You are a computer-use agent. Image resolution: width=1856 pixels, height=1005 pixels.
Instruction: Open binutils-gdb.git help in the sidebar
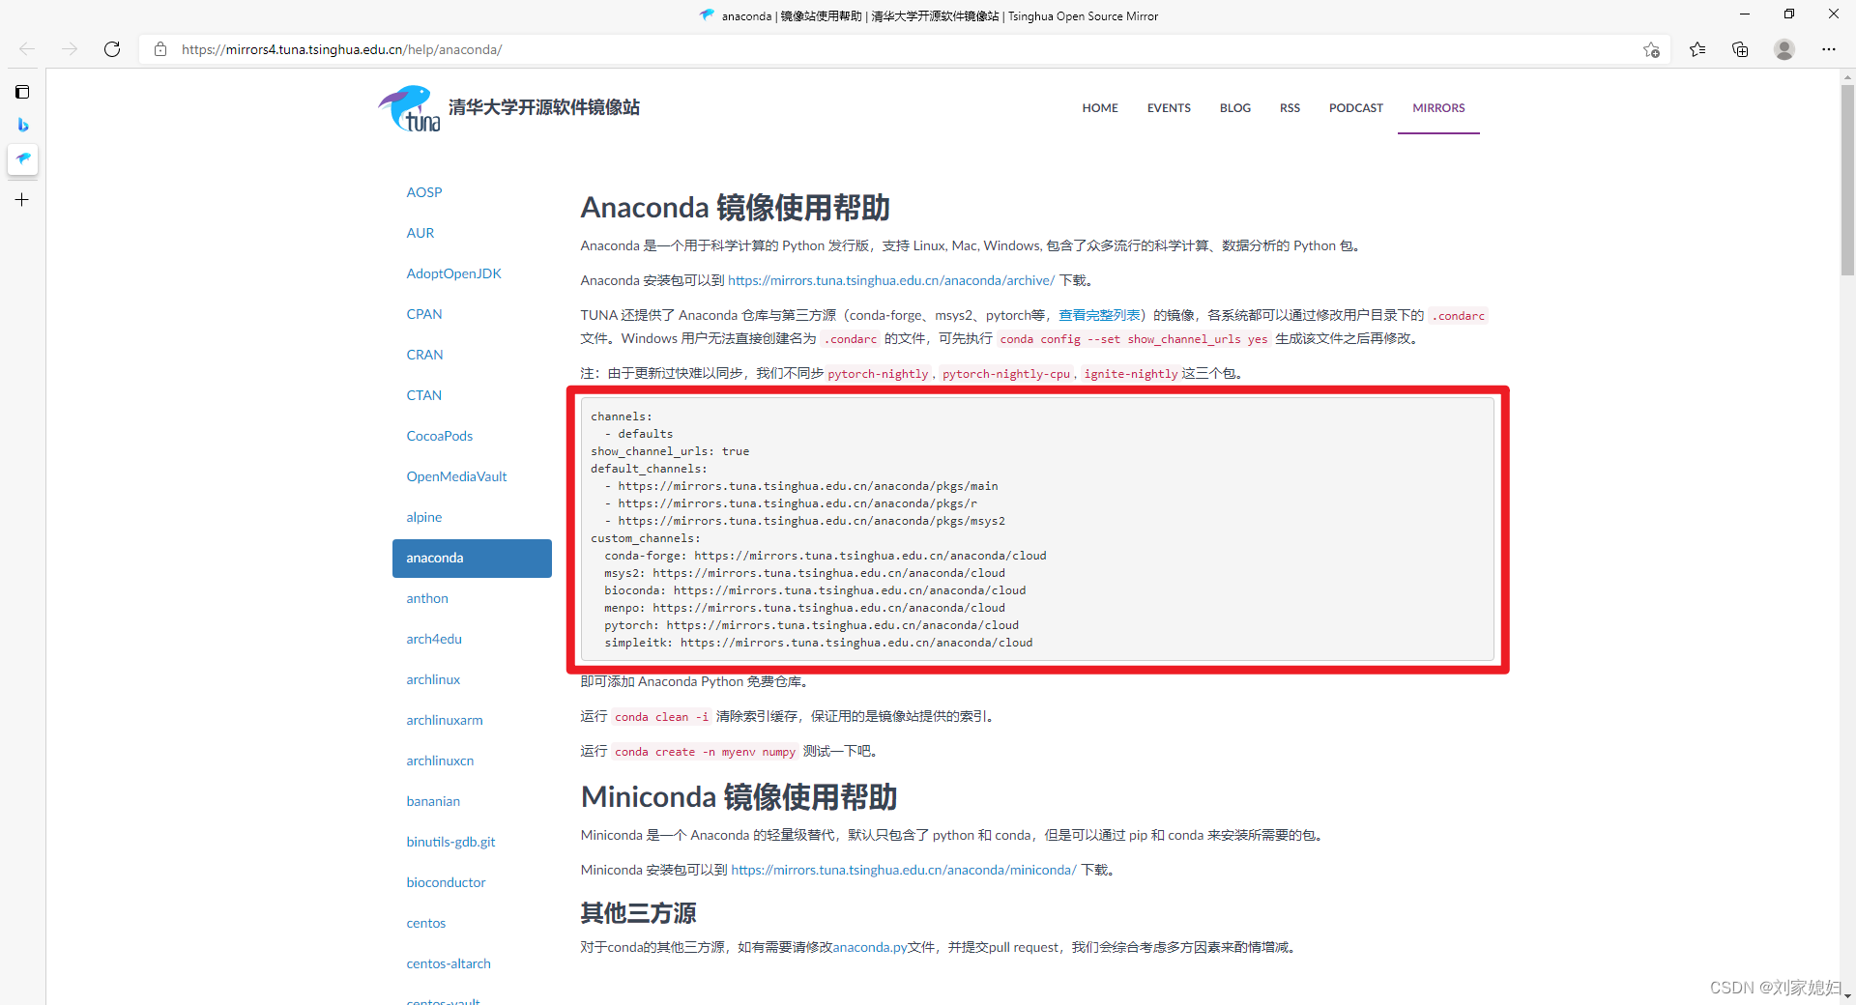[450, 842]
